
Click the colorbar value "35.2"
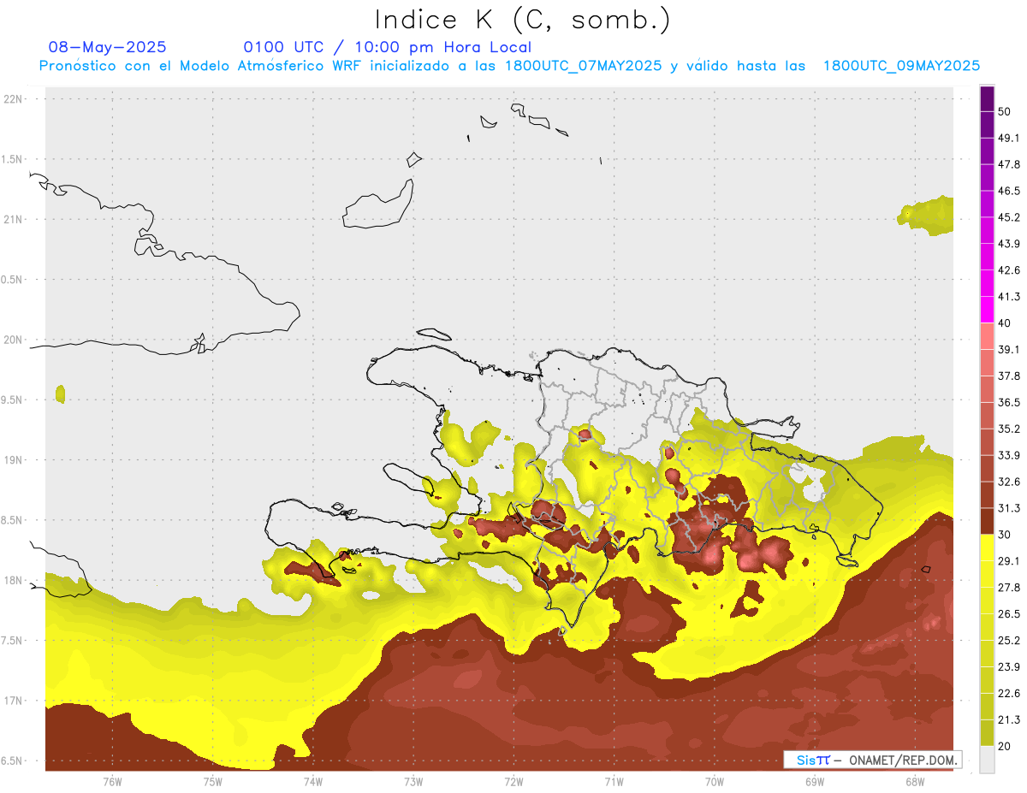tap(1009, 429)
